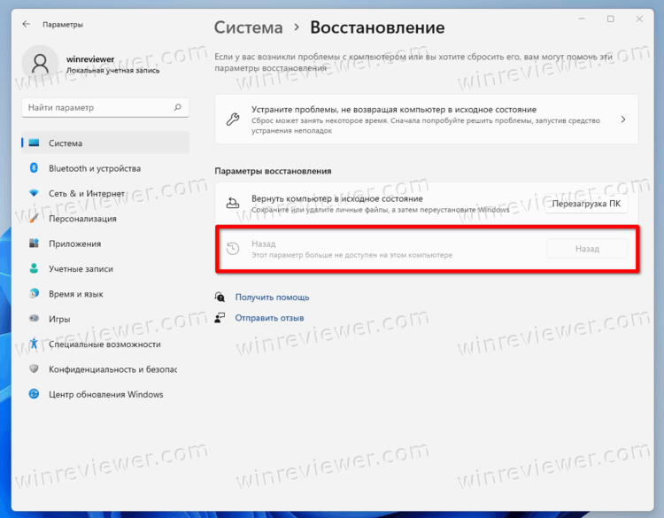Click the Отправить отзыв link
This screenshot has width=664, height=518.
[x=269, y=318]
